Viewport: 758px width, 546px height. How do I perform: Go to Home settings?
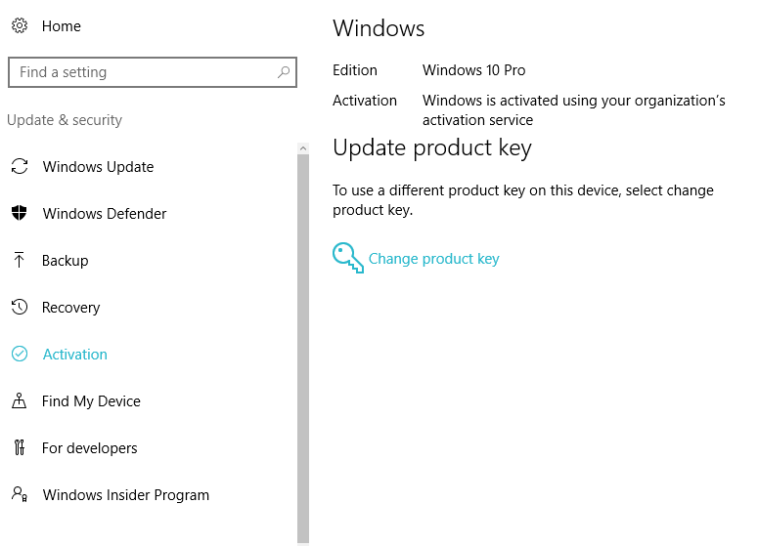click(x=61, y=26)
